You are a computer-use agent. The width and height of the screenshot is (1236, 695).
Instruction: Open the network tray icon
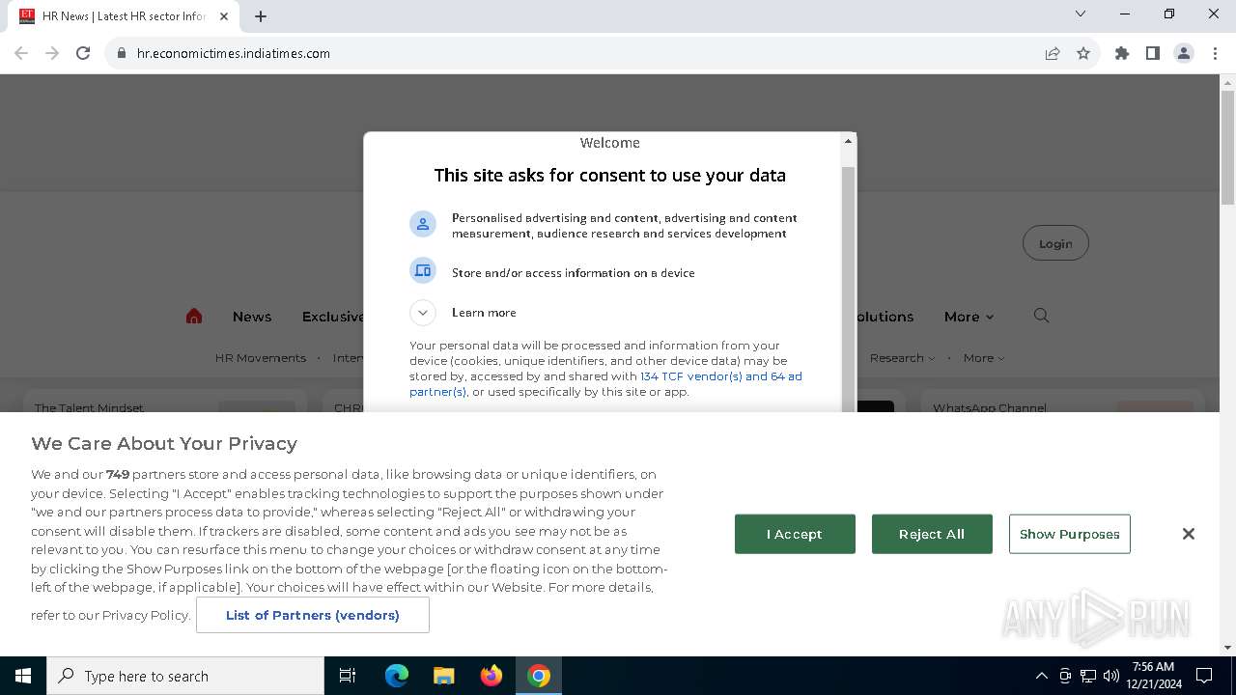[1088, 676]
